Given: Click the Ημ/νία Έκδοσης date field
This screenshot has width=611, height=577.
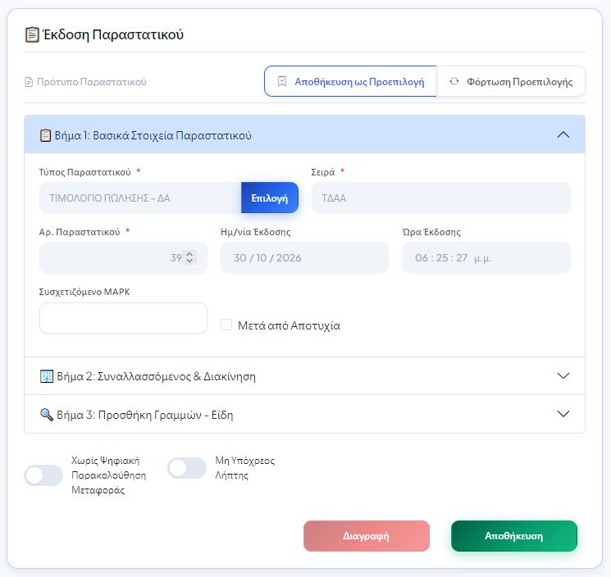Looking at the screenshot, I should pyautogui.click(x=304, y=257).
